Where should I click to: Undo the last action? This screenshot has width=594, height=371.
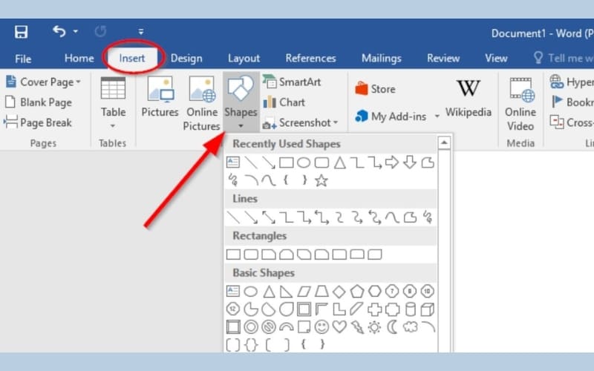click(59, 31)
